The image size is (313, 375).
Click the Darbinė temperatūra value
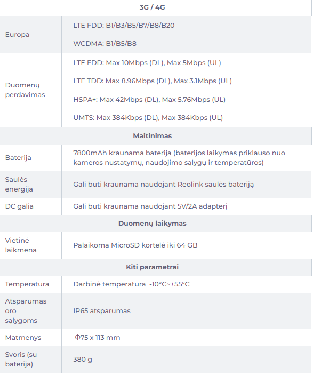coord(131,284)
